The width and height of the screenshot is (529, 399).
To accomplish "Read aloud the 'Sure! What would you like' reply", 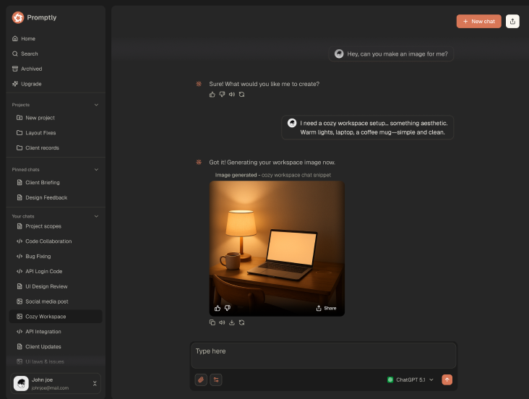I will tap(232, 95).
